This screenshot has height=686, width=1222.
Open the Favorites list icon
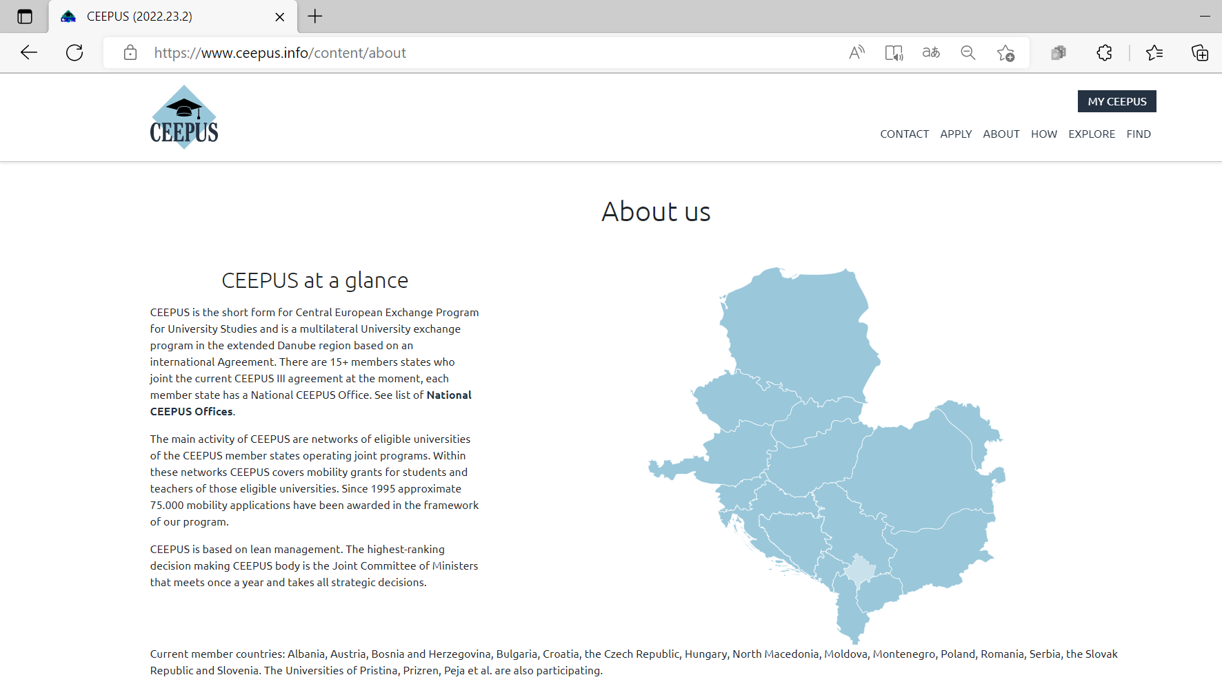tap(1154, 53)
